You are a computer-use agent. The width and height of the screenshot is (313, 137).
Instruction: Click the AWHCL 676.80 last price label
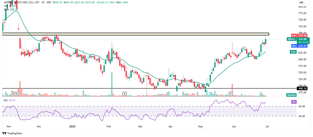click(298, 39)
